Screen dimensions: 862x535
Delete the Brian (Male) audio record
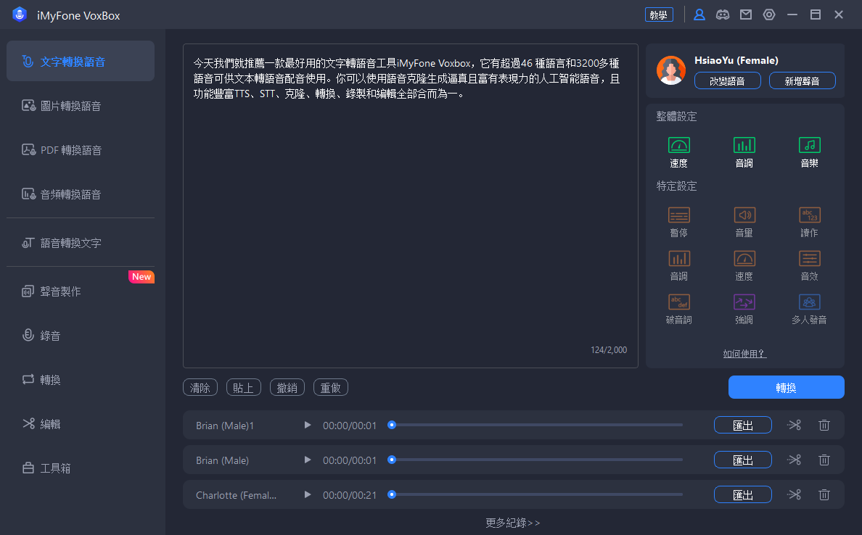824,460
